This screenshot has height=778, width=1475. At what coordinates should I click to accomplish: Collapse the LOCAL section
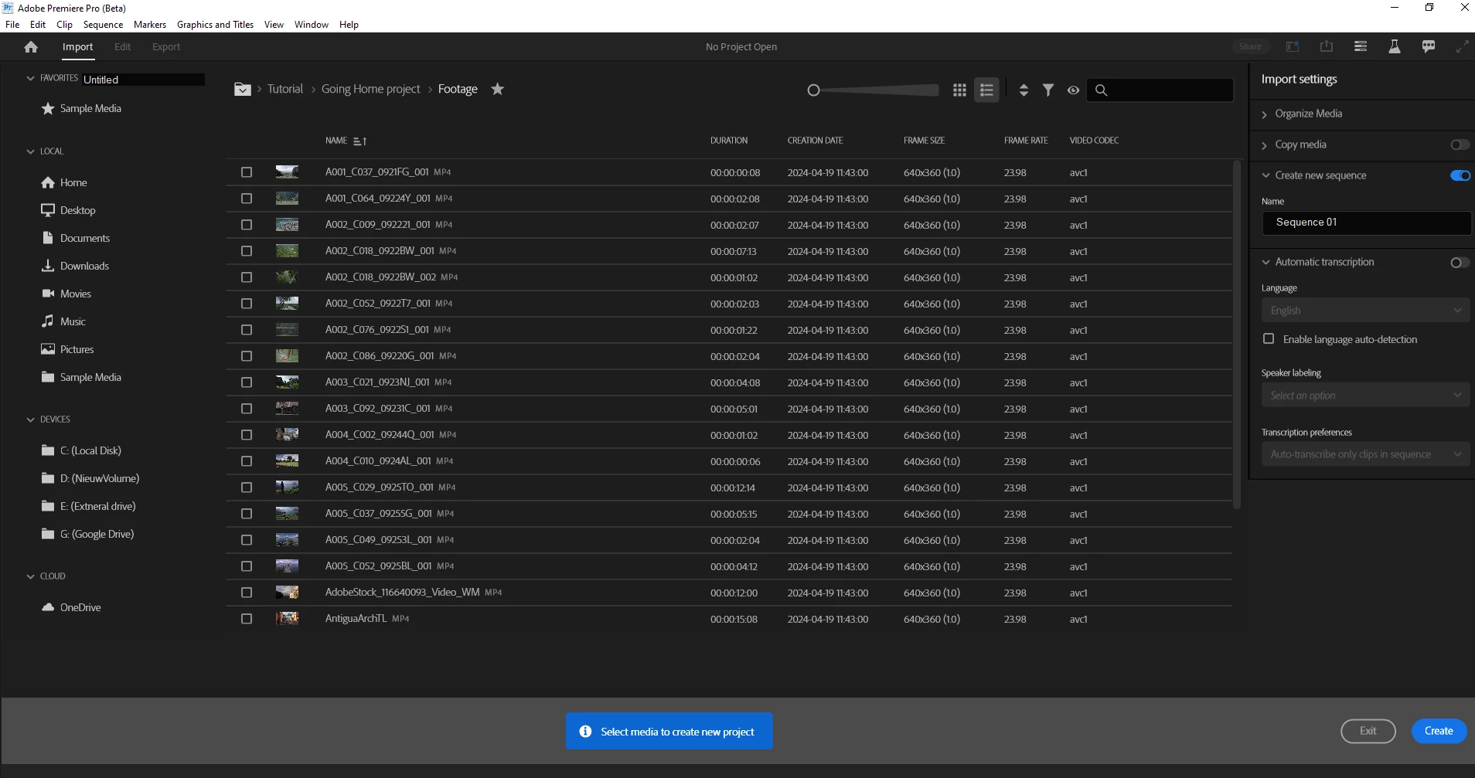click(x=31, y=151)
